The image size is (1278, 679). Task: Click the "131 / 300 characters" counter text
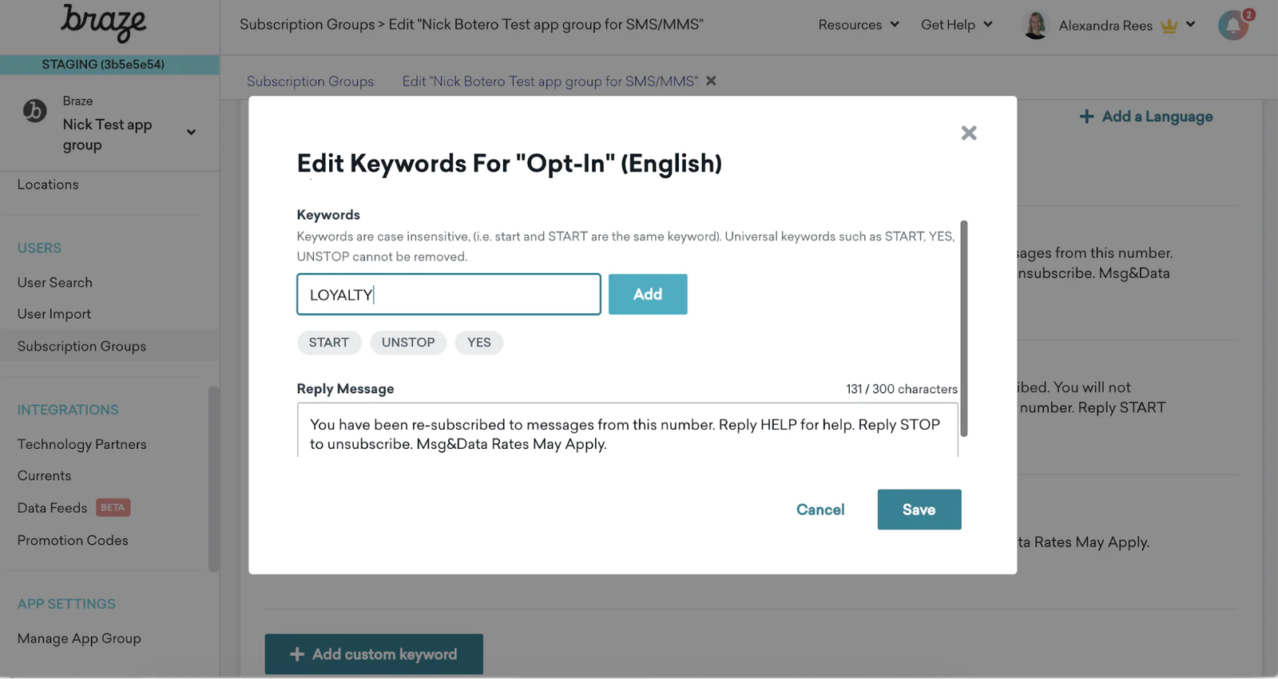tap(902, 389)
